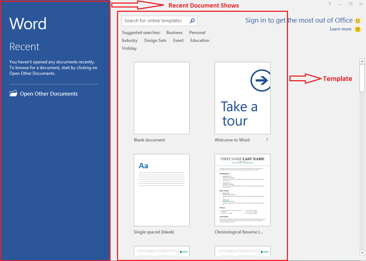
Task: Select the Blank document template thumbnail
Action: [x=161, y=98]
